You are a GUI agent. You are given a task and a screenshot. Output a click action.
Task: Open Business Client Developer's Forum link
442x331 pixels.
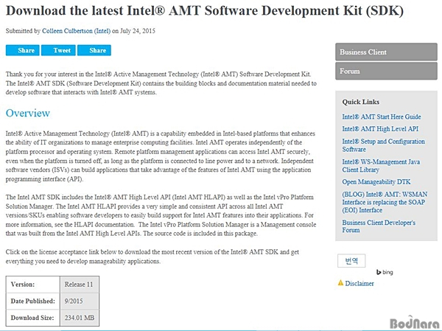[x=379, y=226]
